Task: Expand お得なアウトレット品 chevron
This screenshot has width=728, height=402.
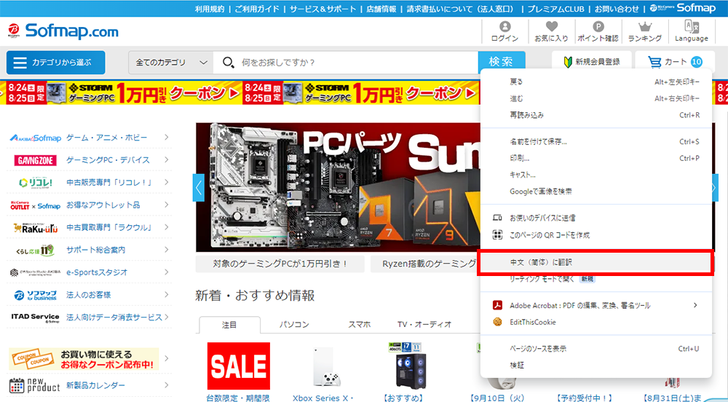Action: tap(166, 205)
